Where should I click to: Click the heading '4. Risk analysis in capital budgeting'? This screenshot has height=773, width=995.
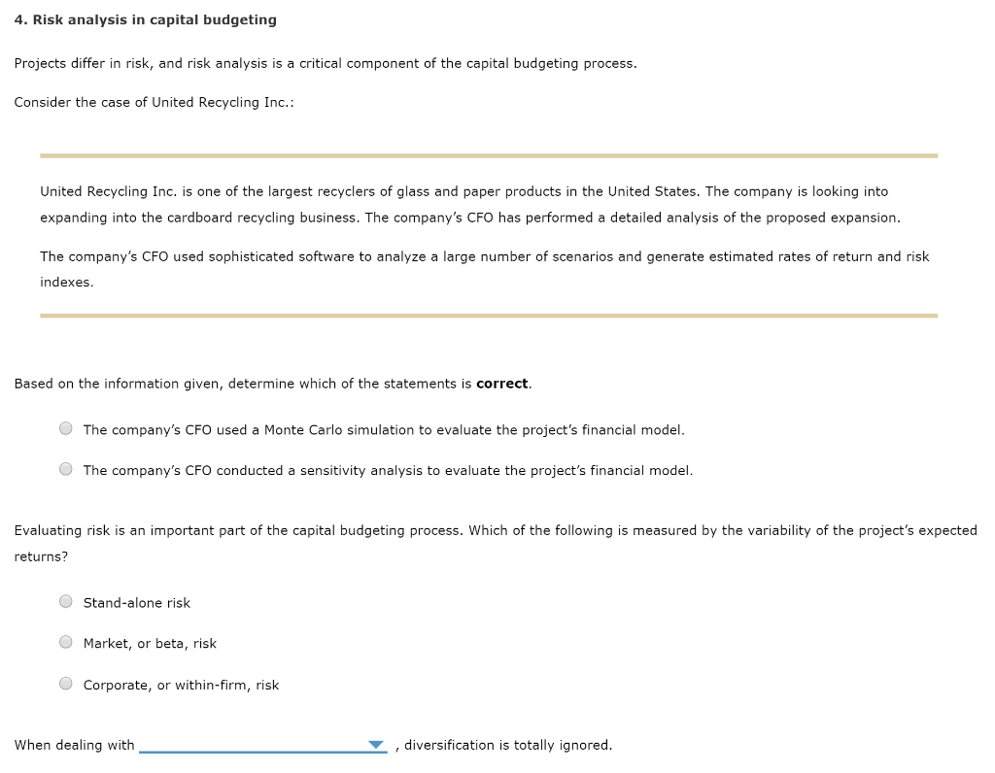[x=146, y=18]
